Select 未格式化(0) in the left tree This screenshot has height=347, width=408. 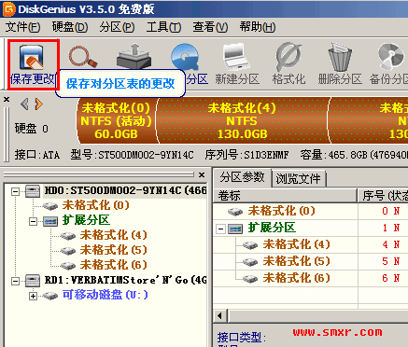[95, 205]
